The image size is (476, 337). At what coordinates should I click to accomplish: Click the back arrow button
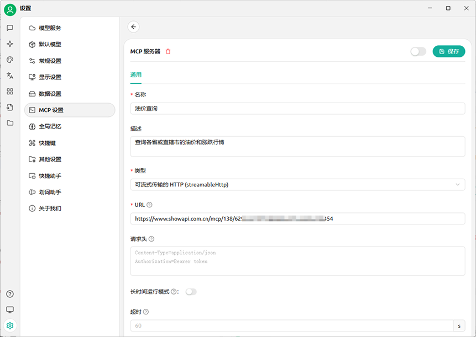[133, 26]
